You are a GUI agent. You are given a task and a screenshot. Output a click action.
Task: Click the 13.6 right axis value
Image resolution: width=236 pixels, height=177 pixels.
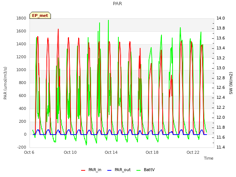[x=221, y=38]
